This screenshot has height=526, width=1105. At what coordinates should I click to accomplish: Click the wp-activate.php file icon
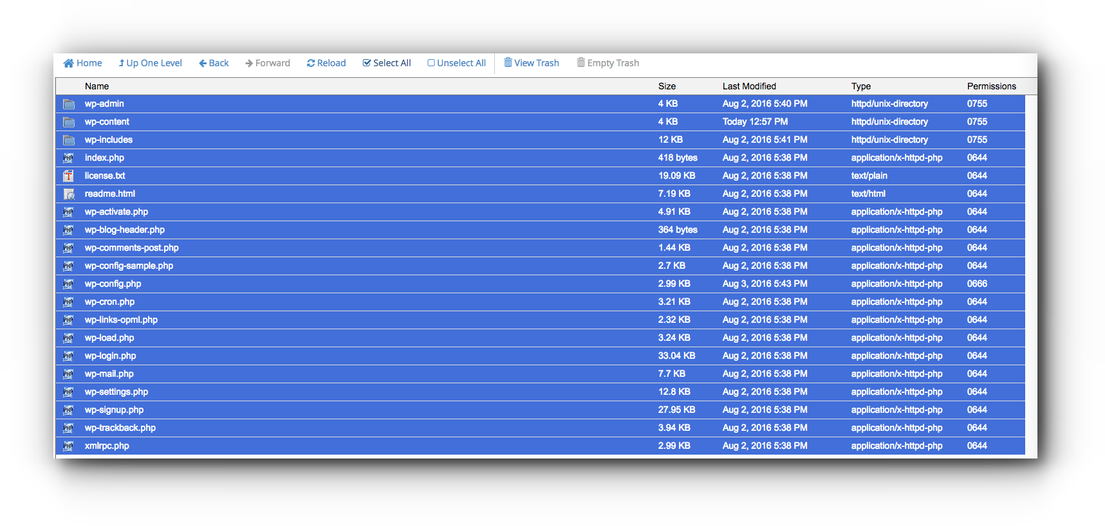68,212
